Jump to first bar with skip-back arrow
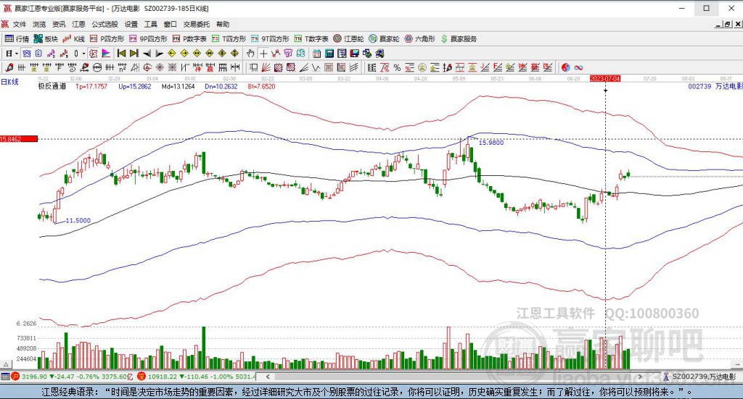 tap(121, 54)
